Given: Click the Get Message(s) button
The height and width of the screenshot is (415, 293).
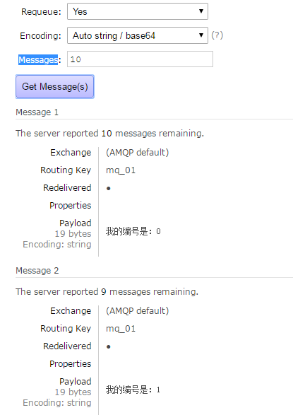Looking at the screenshot, I should tap(54, 86).
